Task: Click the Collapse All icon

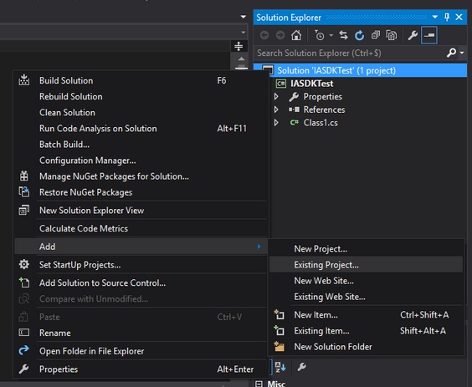Action: point(376,35)
